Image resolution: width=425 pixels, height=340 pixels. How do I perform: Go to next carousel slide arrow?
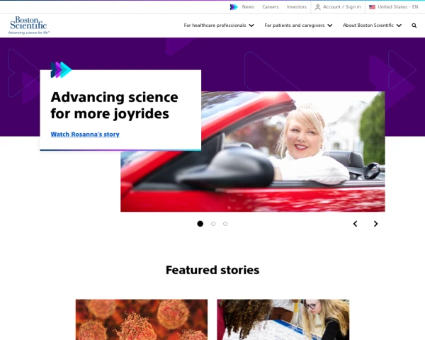(x=375, y=224)
